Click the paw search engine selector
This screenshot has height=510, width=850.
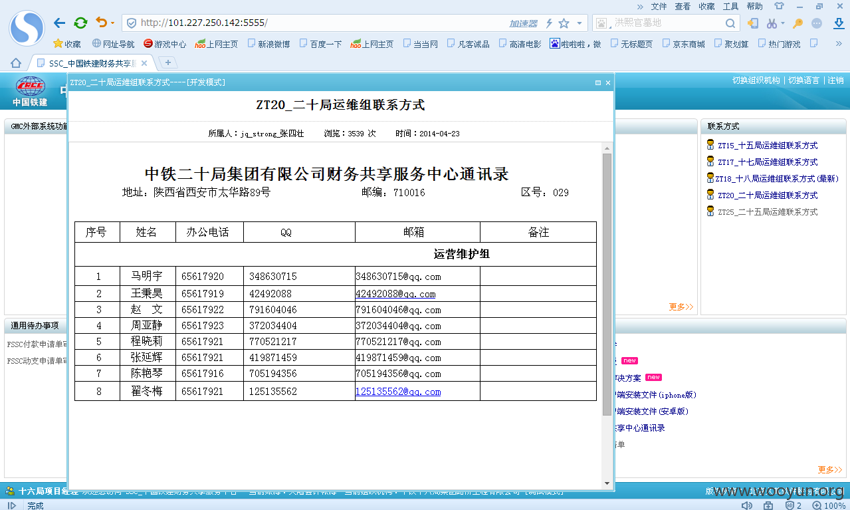pyautogui.click(x=602, y=23)
